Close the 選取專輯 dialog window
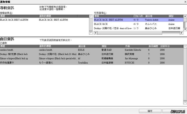 186,2
